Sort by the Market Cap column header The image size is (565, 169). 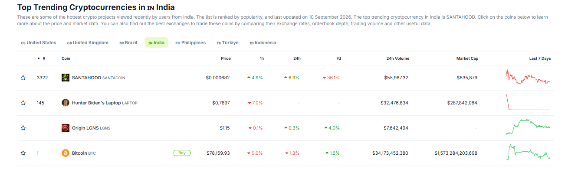[x=467, y=58]
